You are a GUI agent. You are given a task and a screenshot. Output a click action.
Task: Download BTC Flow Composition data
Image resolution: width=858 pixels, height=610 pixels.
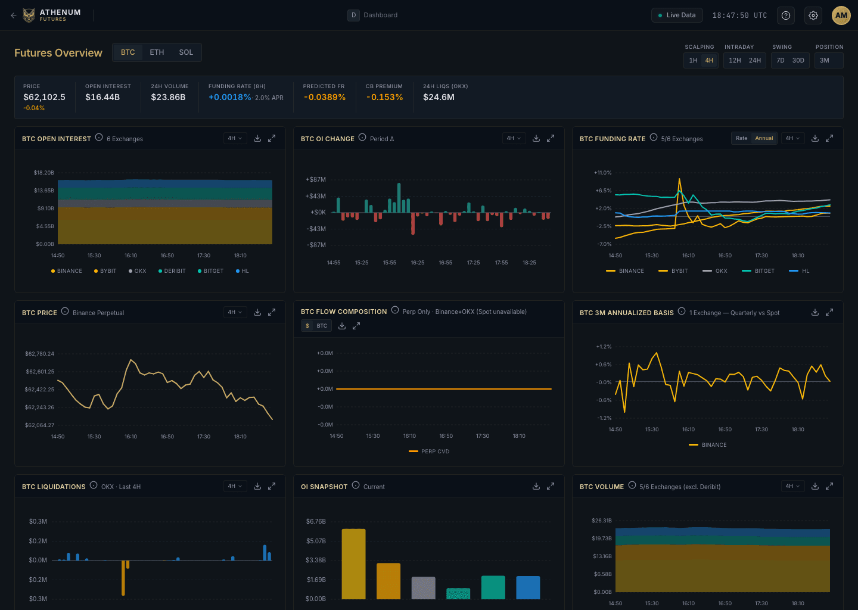click(x=342, y=326)
